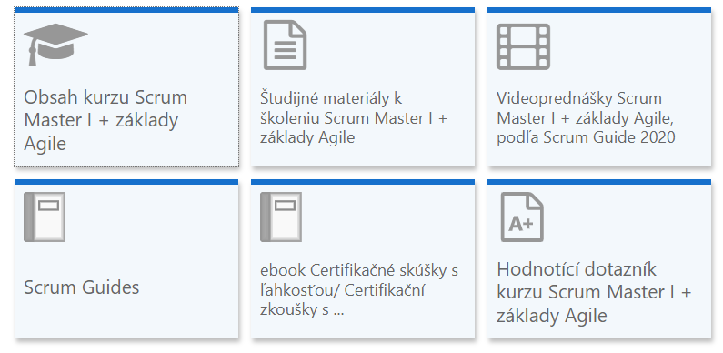Open Študijné materiály k školeniu text link
Screen dimensions: 723x353
(x=354, y=118)
